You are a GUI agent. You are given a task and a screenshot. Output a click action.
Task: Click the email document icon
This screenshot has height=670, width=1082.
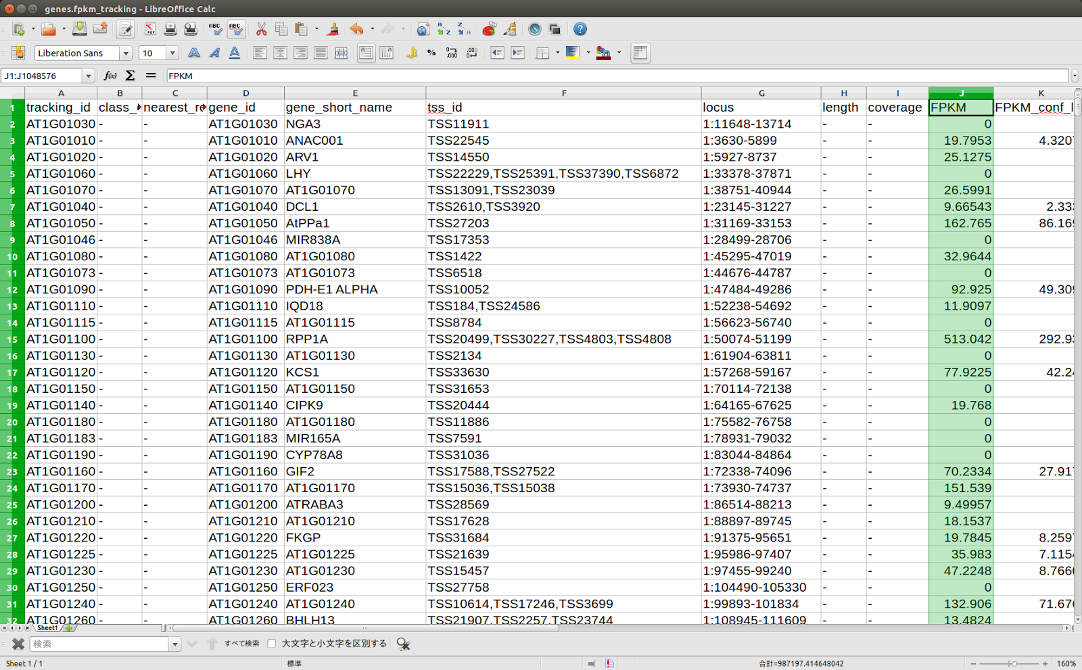100,29
